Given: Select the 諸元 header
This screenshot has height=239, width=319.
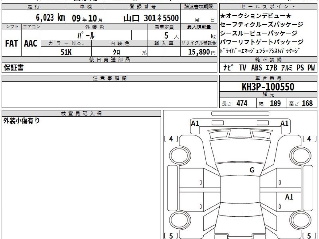Looking at the screenshot, I should pos(268,95).
